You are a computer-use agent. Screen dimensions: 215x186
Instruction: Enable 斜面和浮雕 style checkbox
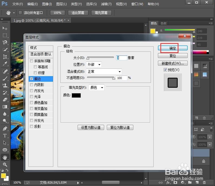tap(32, 61)
